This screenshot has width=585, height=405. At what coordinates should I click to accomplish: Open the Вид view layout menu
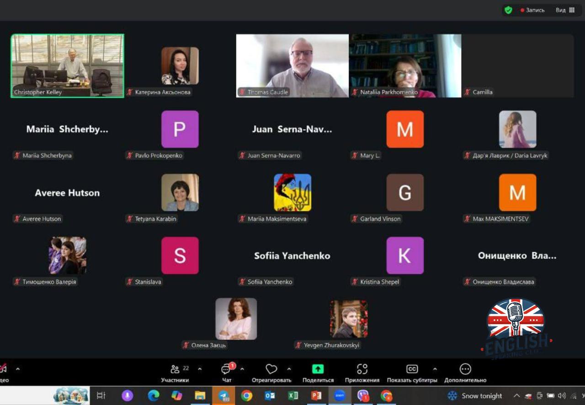tap(565, 10)
